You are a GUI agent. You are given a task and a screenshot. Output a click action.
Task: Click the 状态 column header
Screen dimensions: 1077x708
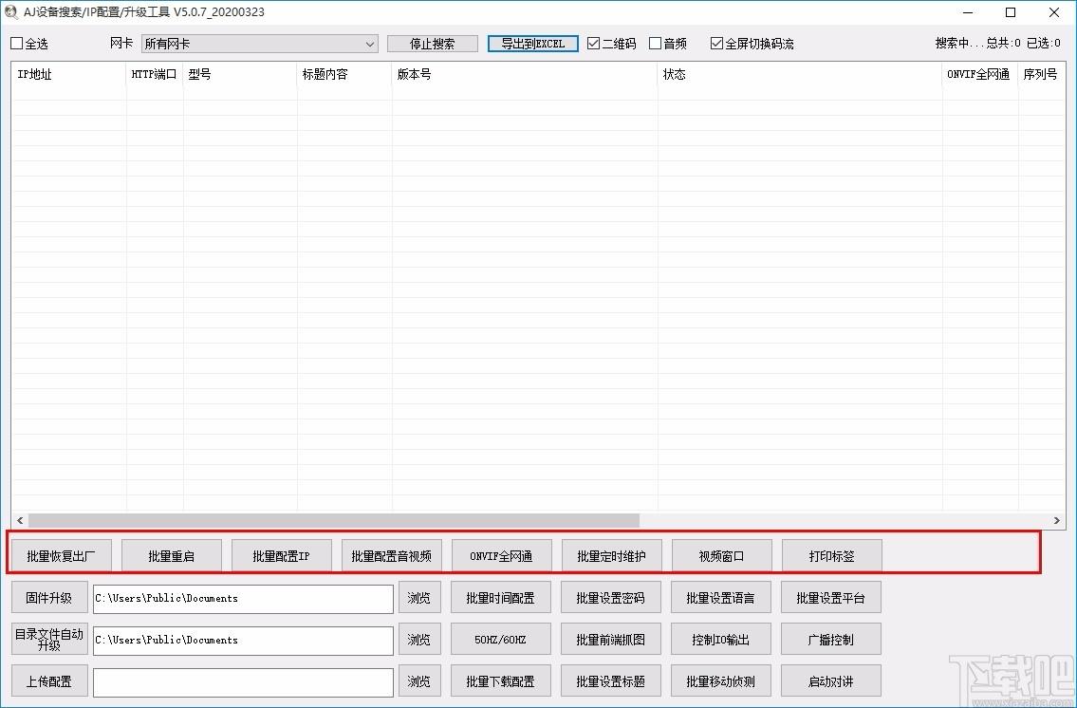tap(800, 74)
